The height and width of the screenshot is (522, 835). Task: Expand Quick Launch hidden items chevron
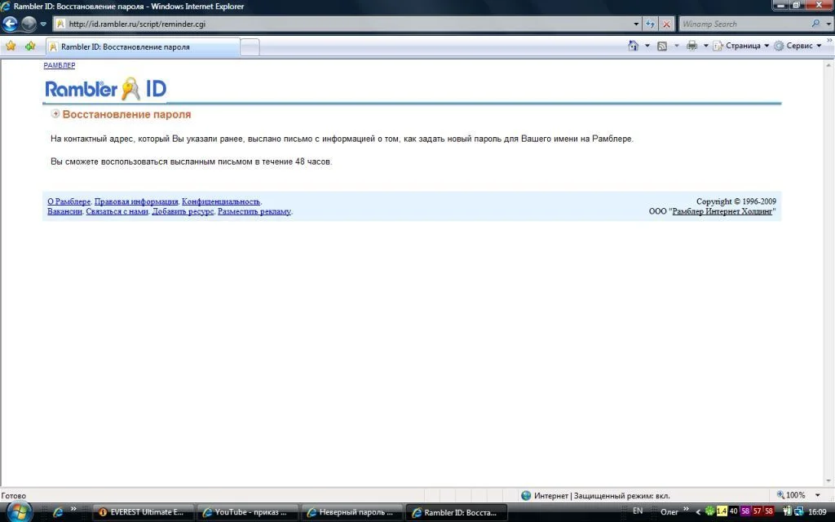(x=73, y=509)
